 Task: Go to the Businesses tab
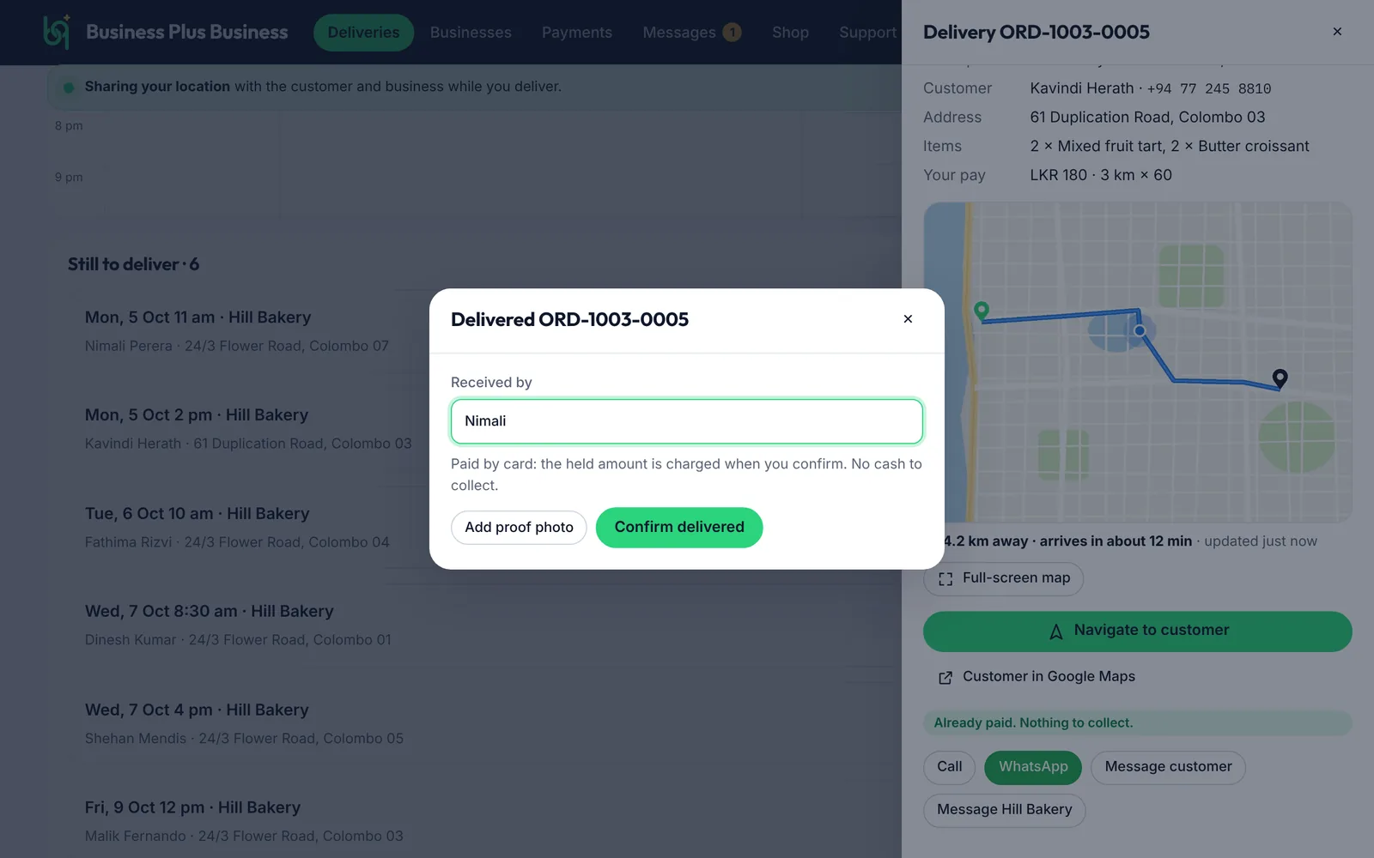(471, 33)
